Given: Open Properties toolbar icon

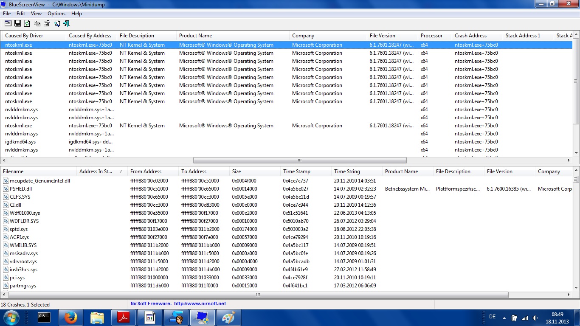Looking at the screenshot, I should point(47,23).
